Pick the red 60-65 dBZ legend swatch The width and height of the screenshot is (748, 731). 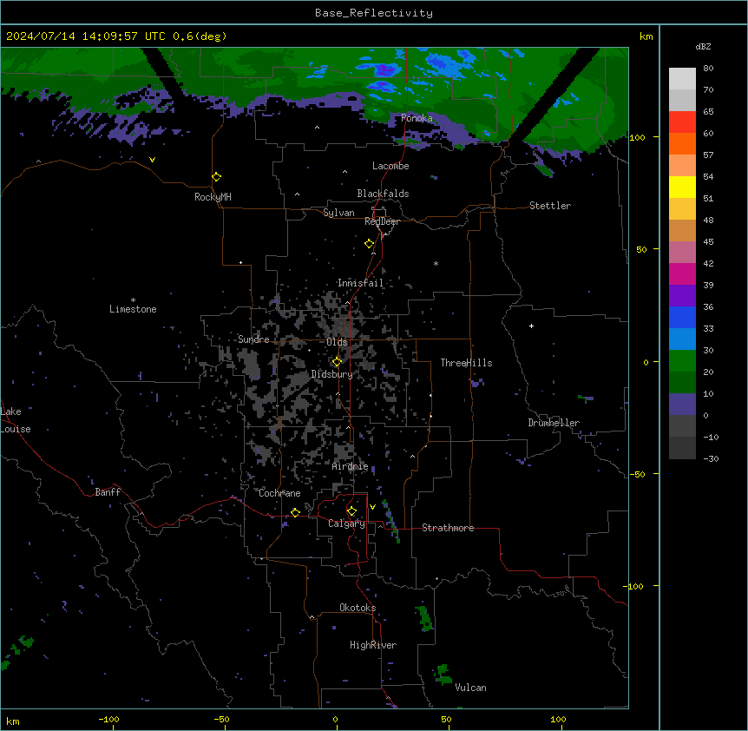pos(682,122)
